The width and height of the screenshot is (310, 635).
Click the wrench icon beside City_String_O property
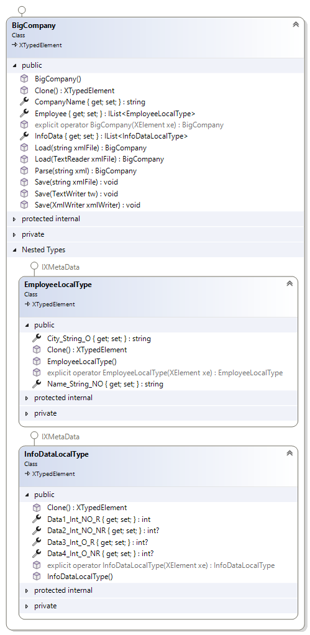click(x=37, y=338)
